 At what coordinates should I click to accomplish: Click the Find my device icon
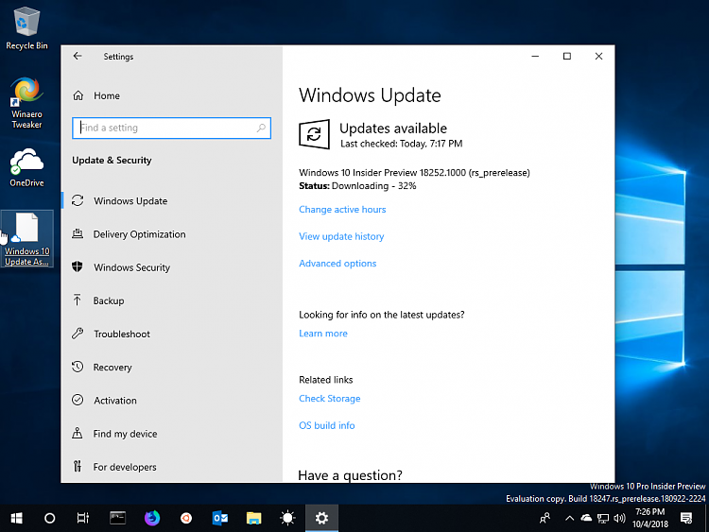click(78, 433)
